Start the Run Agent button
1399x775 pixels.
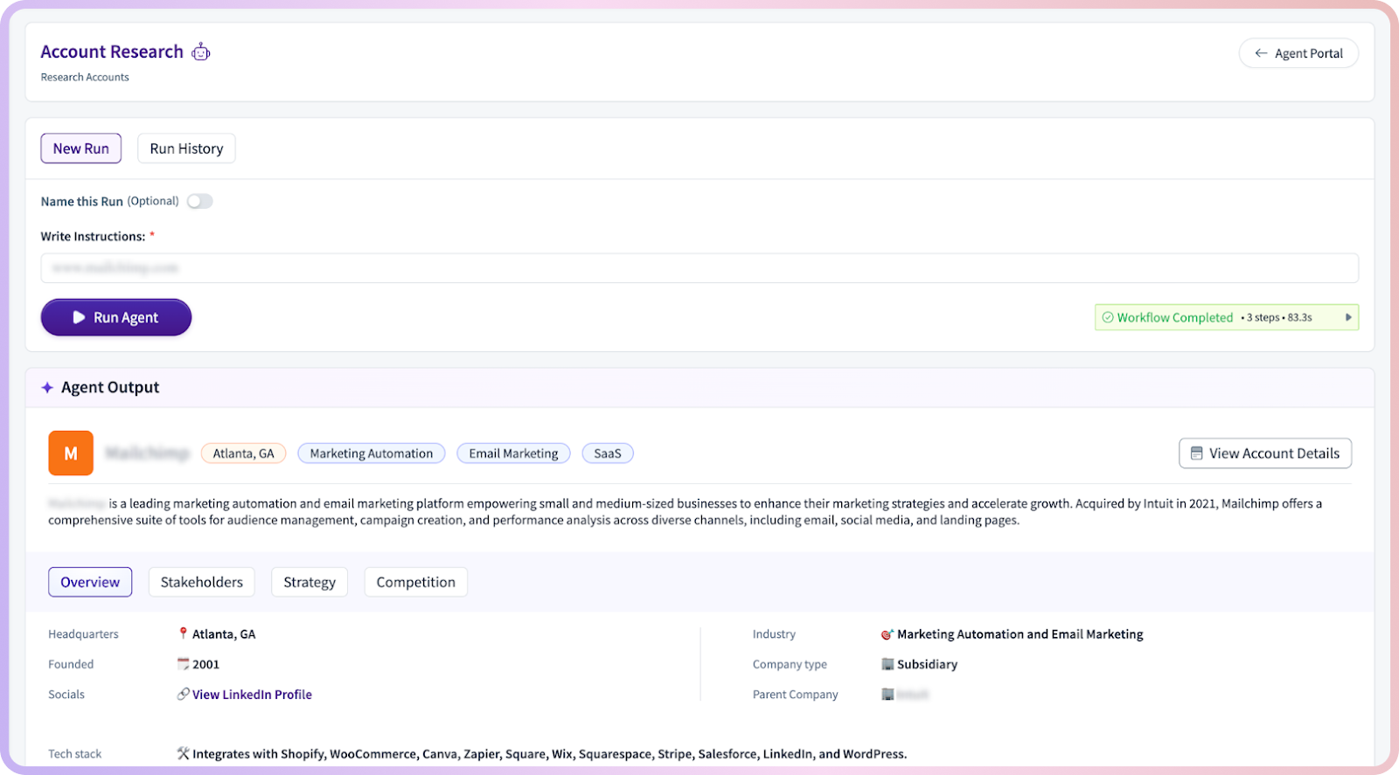(x=116, y=317)
